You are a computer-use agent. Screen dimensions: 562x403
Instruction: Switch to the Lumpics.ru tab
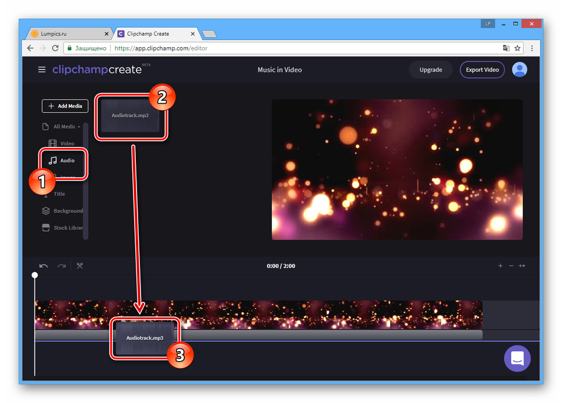(68, 34)
